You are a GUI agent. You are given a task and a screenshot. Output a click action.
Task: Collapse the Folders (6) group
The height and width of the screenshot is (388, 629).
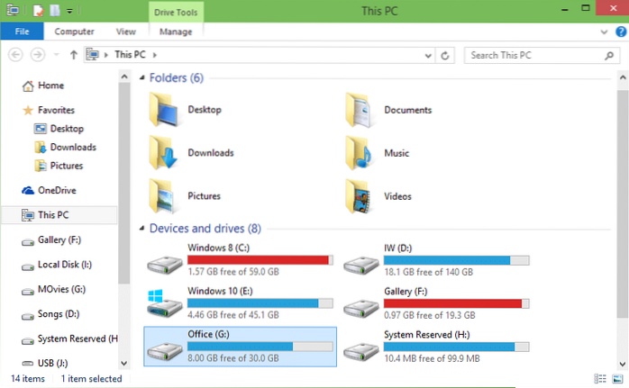point(142,78)
